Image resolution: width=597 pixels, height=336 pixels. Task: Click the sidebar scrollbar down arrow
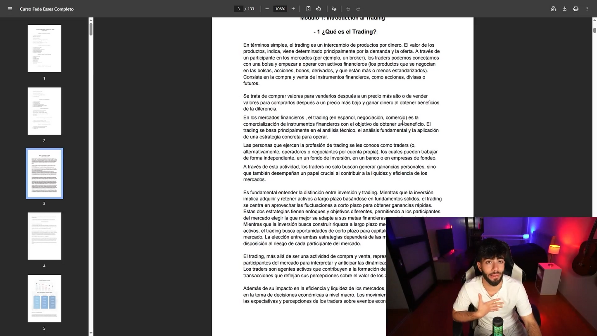point(91,333)
